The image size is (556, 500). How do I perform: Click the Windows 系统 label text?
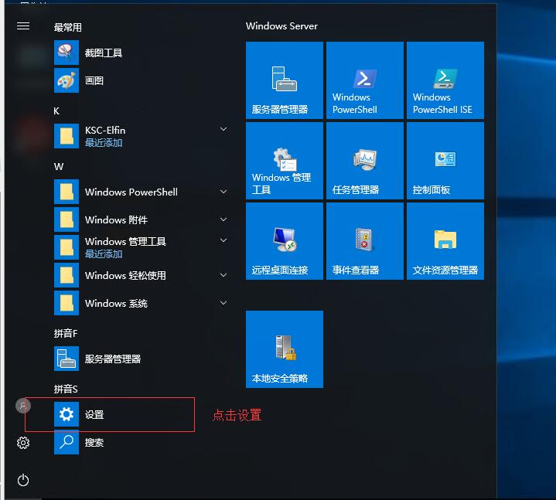[116, 304]
